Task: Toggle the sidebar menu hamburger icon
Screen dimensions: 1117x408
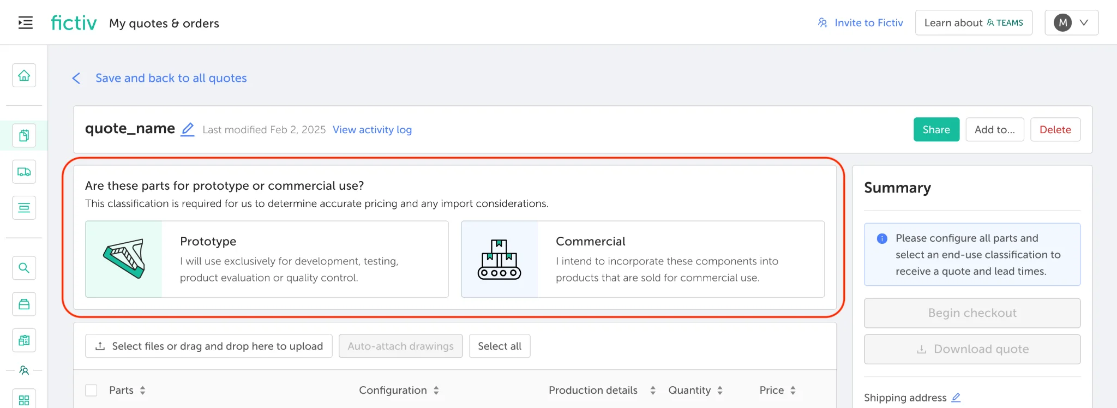Action: (x=25, y=23)
